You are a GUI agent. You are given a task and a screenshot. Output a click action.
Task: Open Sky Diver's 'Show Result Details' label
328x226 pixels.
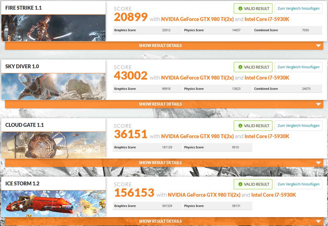pos(160,104)
